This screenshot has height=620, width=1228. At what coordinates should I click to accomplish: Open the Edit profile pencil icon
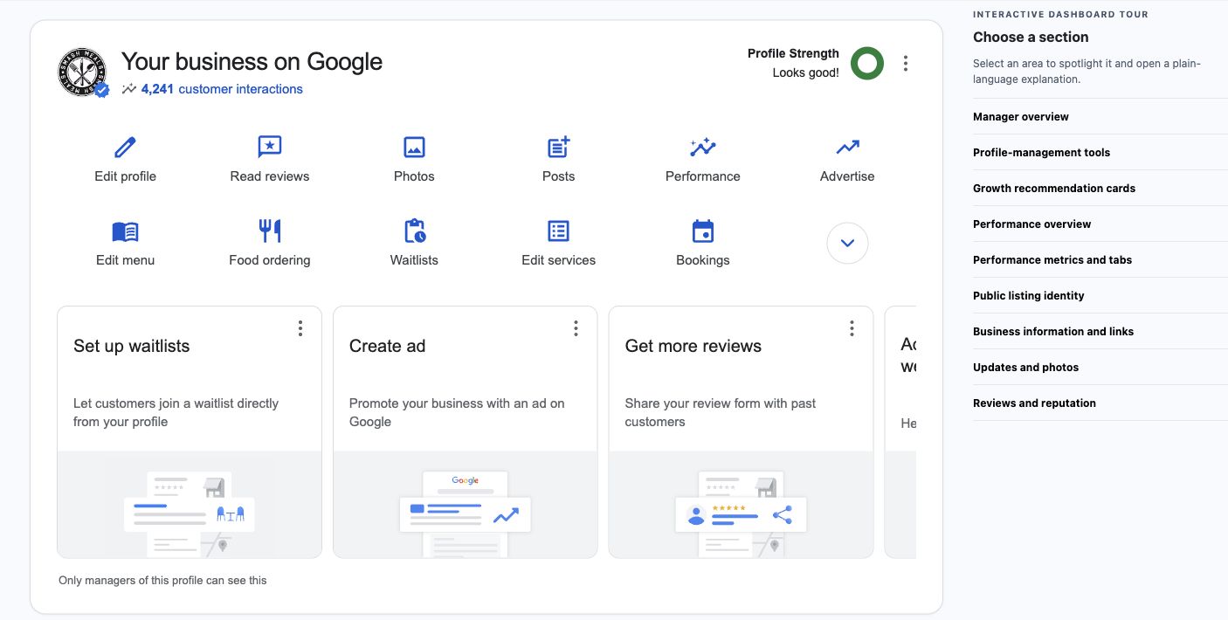click(126, 147)
